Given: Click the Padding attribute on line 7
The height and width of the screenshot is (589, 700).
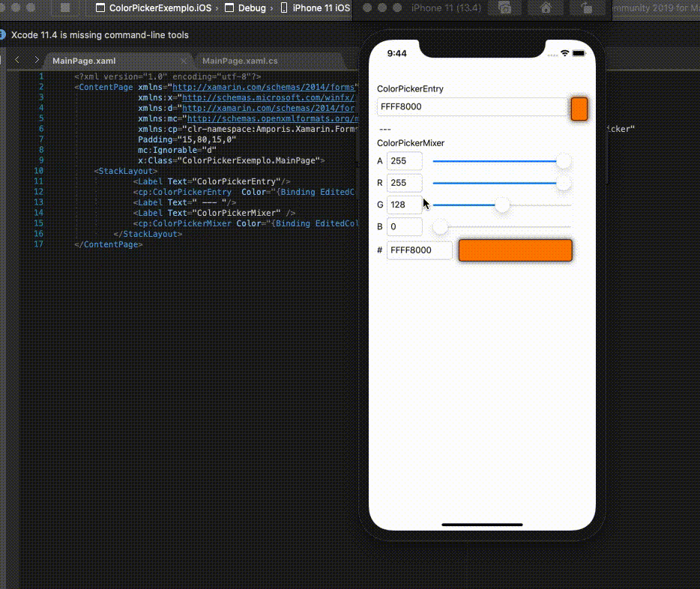Looking at the screenshot, I should coord(187,139).
